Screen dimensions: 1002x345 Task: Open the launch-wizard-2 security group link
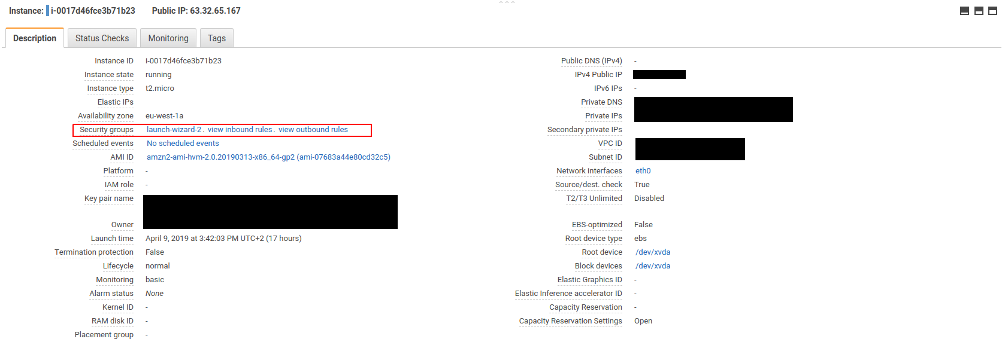(174, 130)
